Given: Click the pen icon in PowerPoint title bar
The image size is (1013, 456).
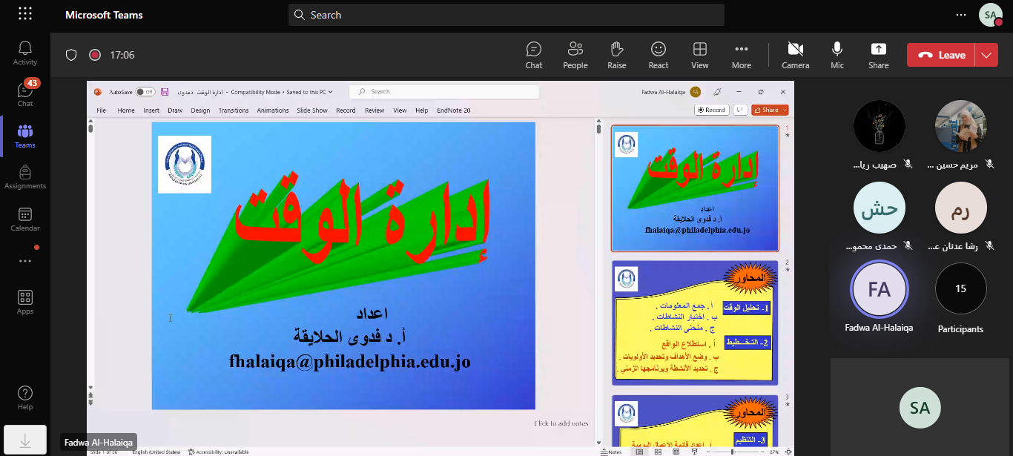Looking at the screenshot, I should [x=717, y=92].
